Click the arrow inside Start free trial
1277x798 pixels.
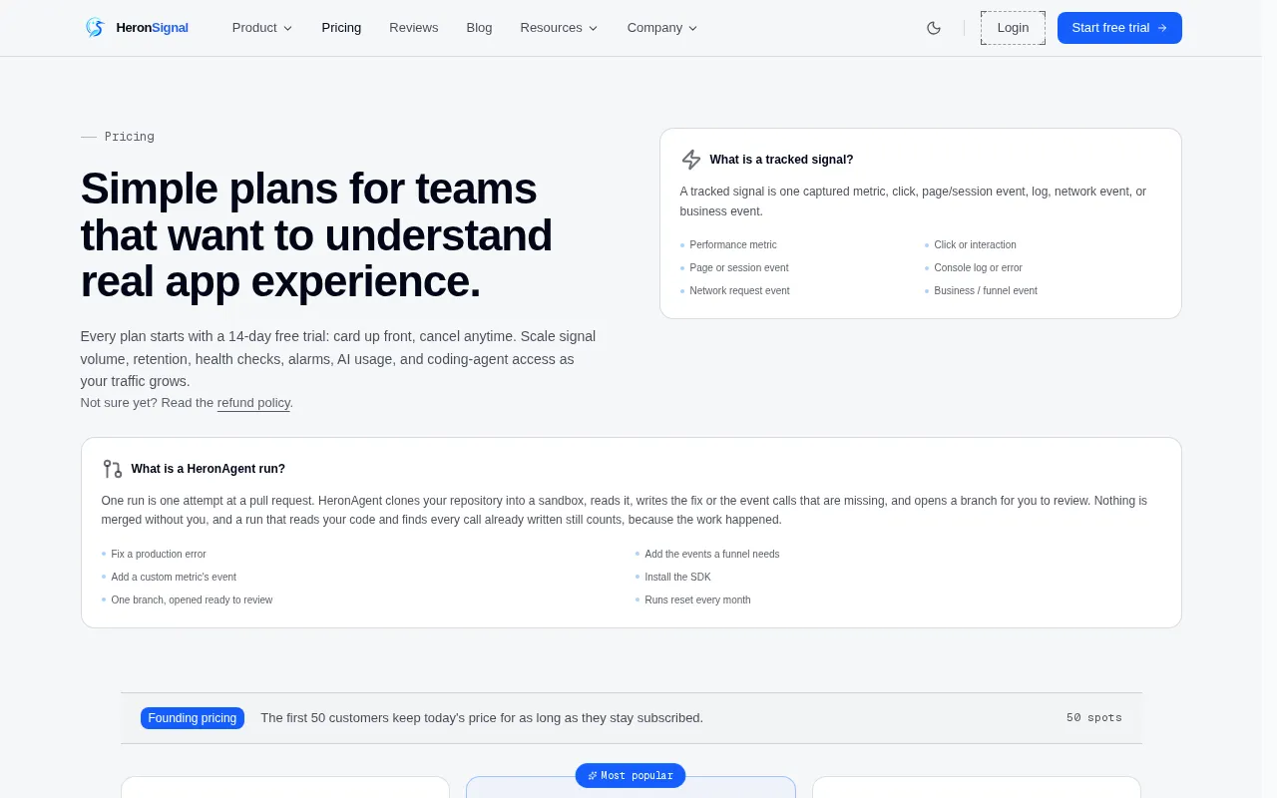(1162, 28)
